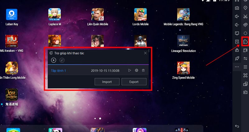Screen dimensions: 249x132
Task: Select the scissors screenshot tool
Action: (x=245, y=16)
